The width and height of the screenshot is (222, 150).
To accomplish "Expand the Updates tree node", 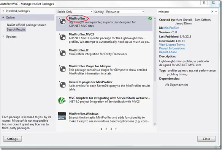I will (x=3, y=37).
